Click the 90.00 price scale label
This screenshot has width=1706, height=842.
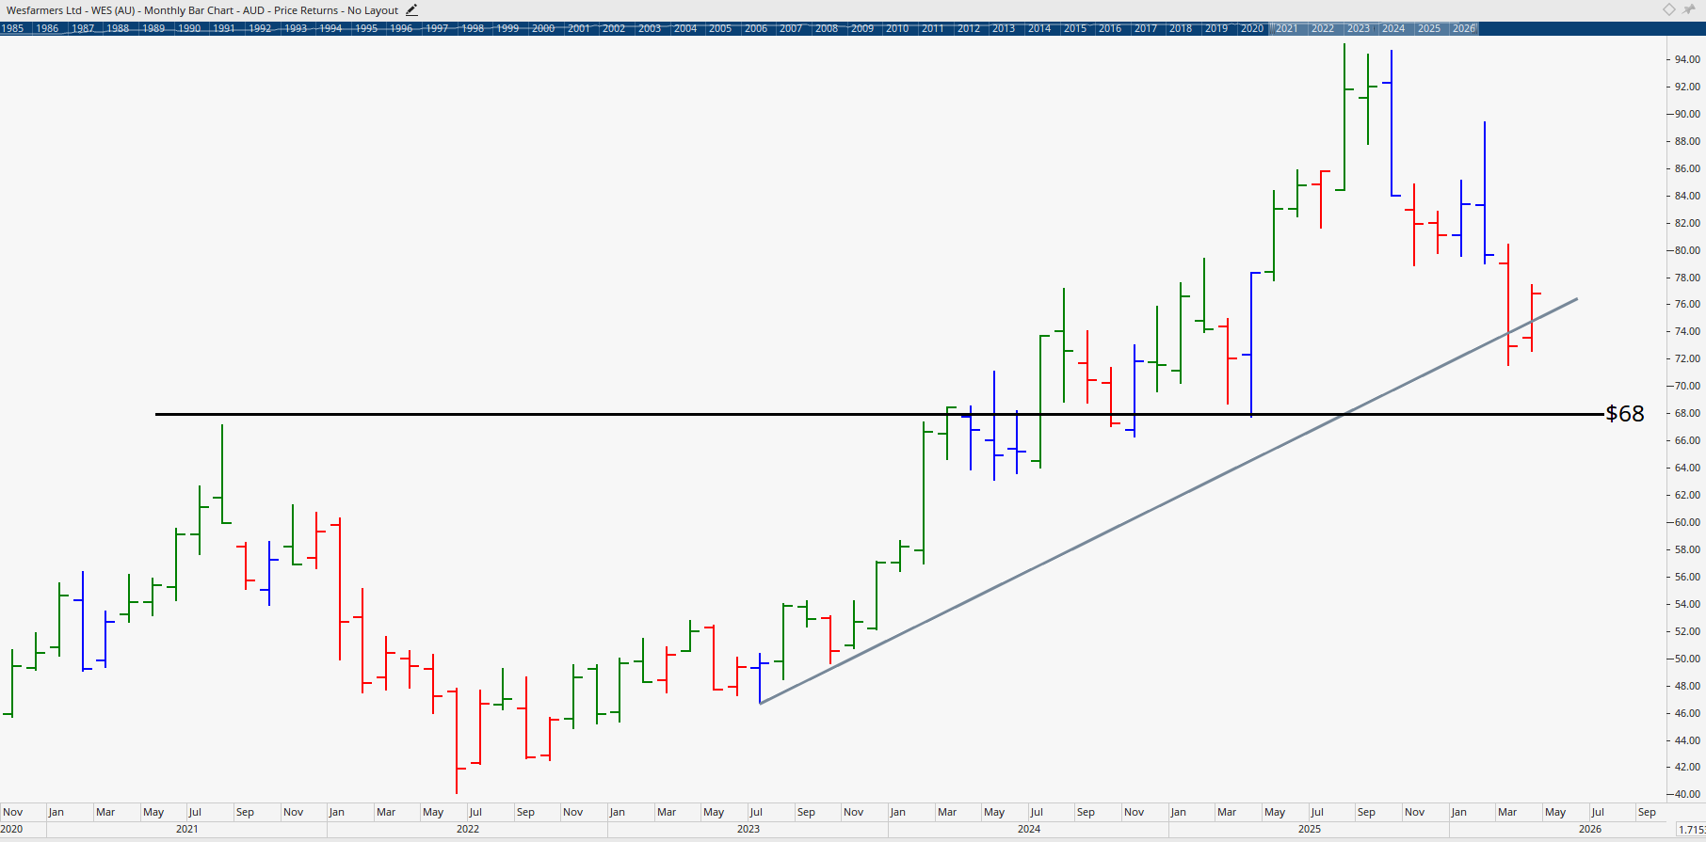(1687, 114)
